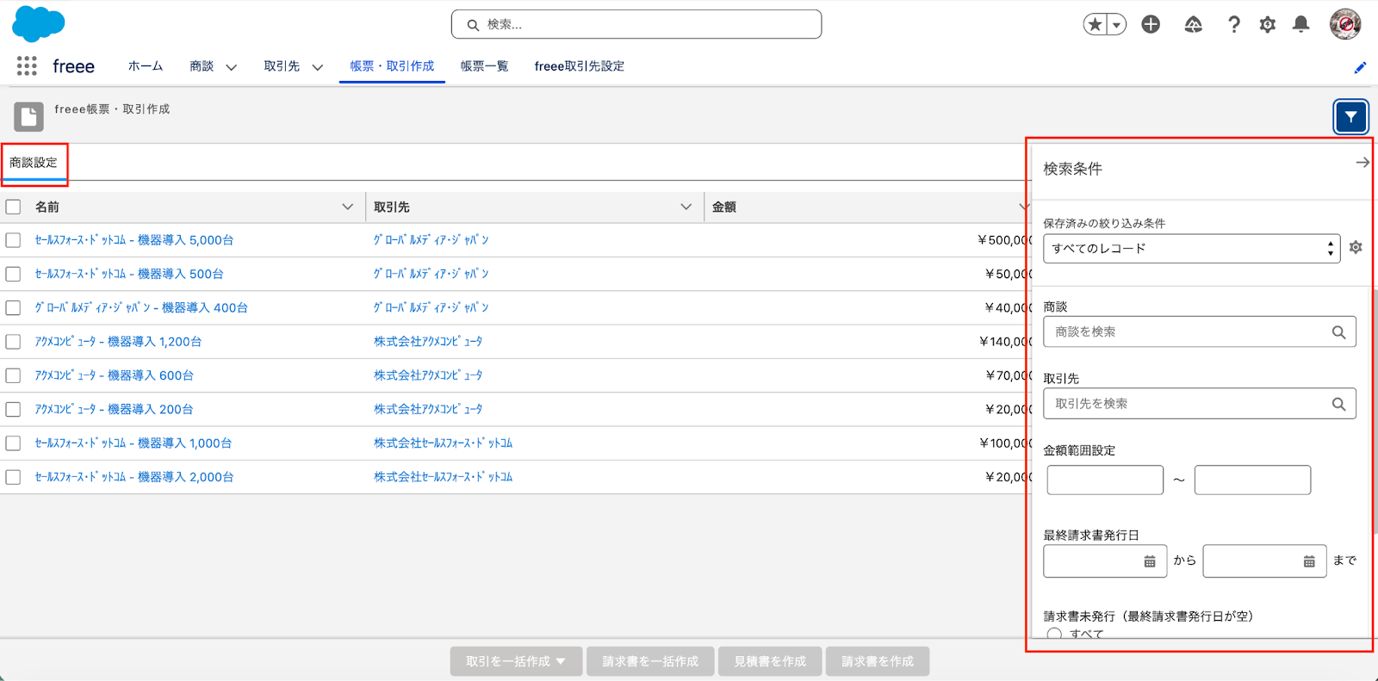The width and height of the screenshot is (1378, 681).
Task: Toggle the select-all header checkbox
Action: click(13, 207)
